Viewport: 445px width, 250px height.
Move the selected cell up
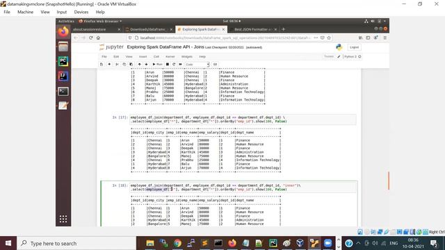[x=139, y=65]
